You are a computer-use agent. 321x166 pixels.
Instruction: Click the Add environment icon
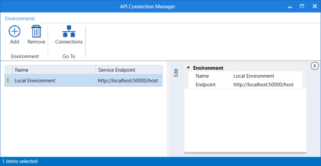pyautogui.click(x=15, y=32)
